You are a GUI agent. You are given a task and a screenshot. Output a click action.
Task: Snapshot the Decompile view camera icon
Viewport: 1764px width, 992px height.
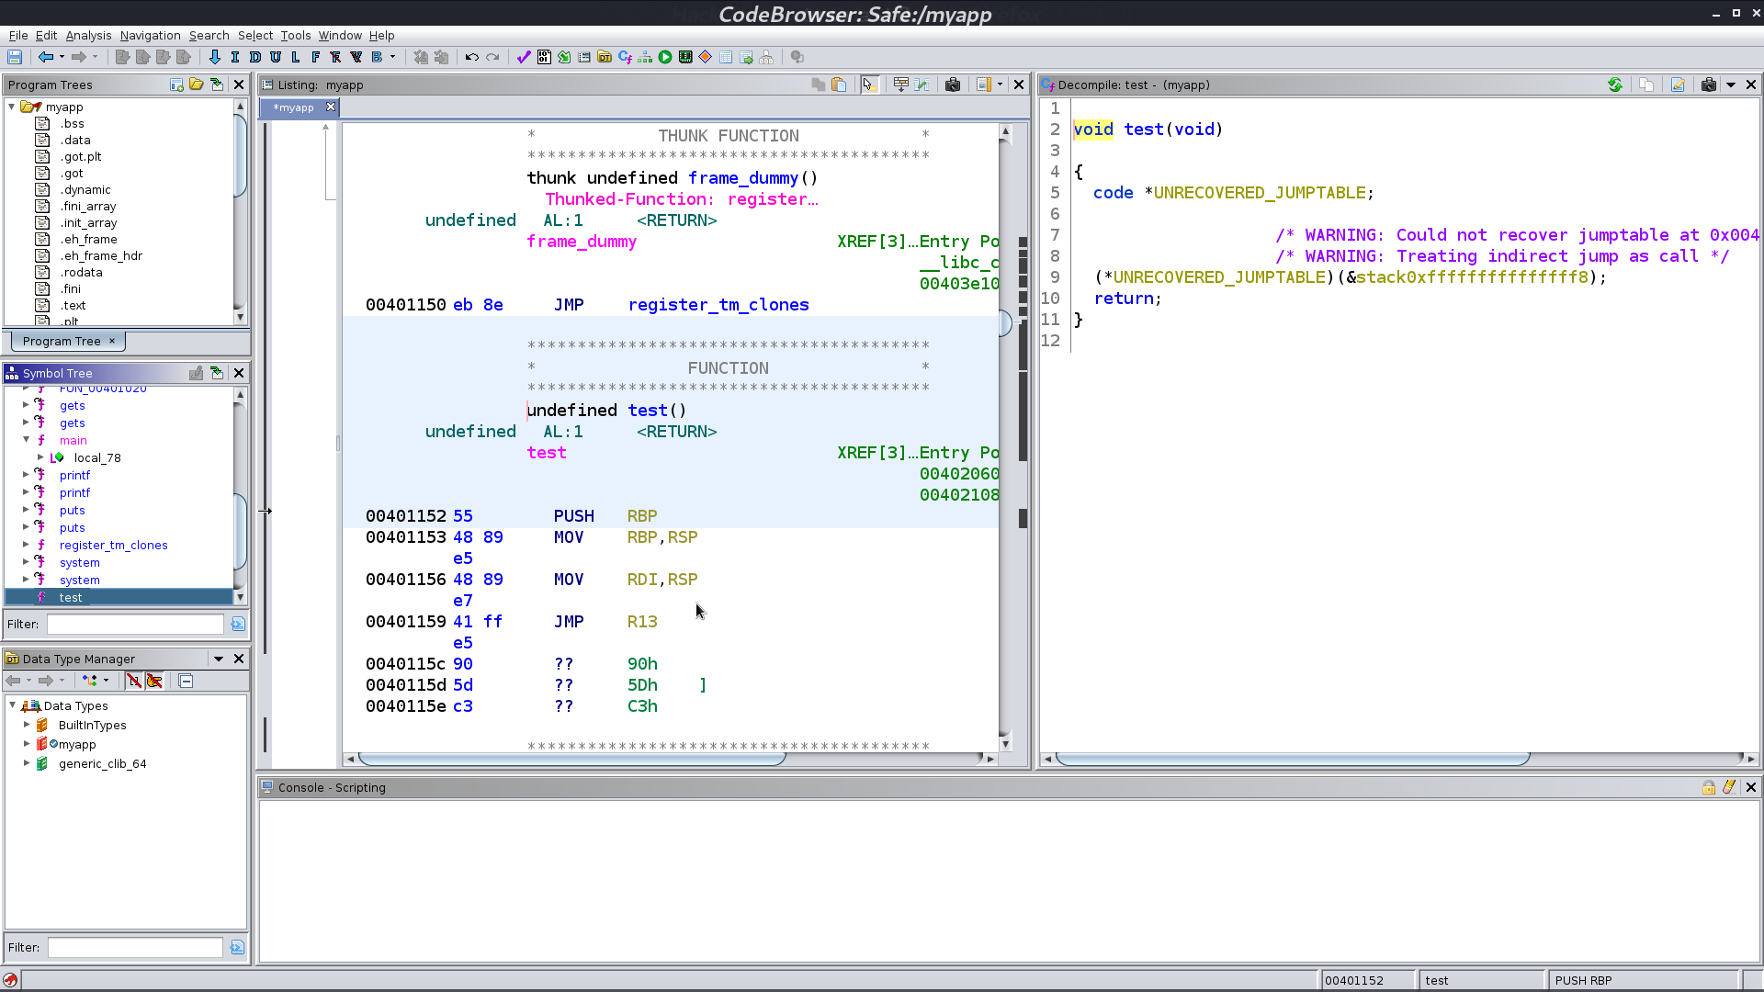pyautogui.click(x=1709, y=85)
